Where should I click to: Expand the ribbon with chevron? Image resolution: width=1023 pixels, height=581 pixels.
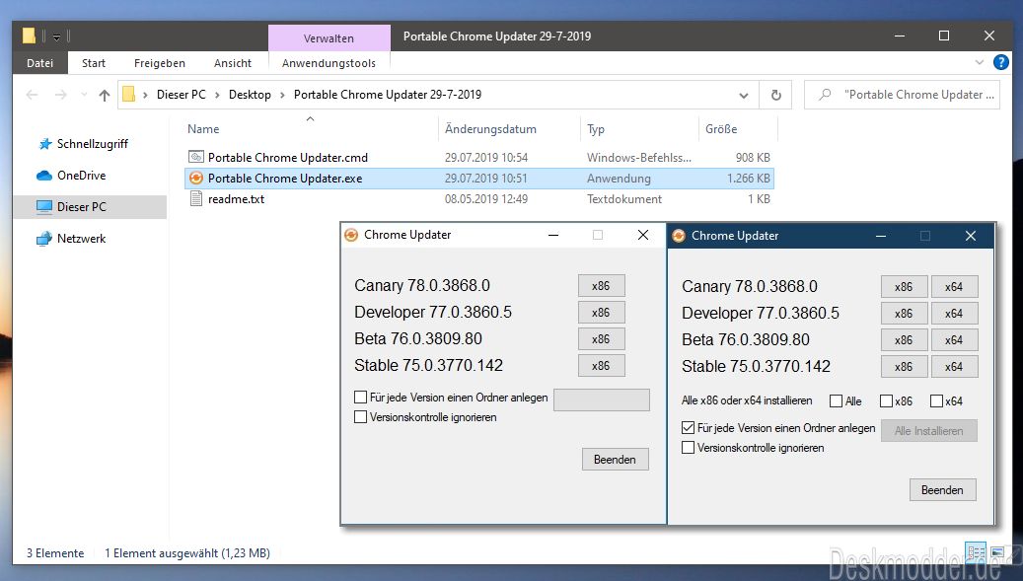tap(980, 62)
